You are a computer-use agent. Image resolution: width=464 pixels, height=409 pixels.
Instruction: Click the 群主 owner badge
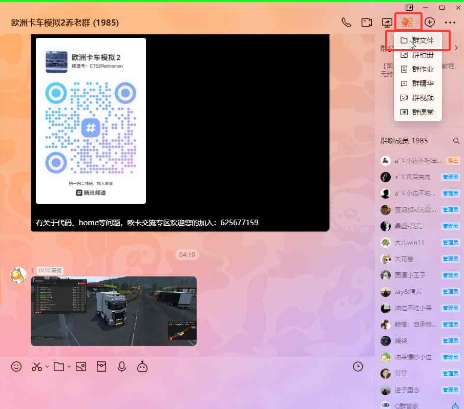(x=453, y=161)
